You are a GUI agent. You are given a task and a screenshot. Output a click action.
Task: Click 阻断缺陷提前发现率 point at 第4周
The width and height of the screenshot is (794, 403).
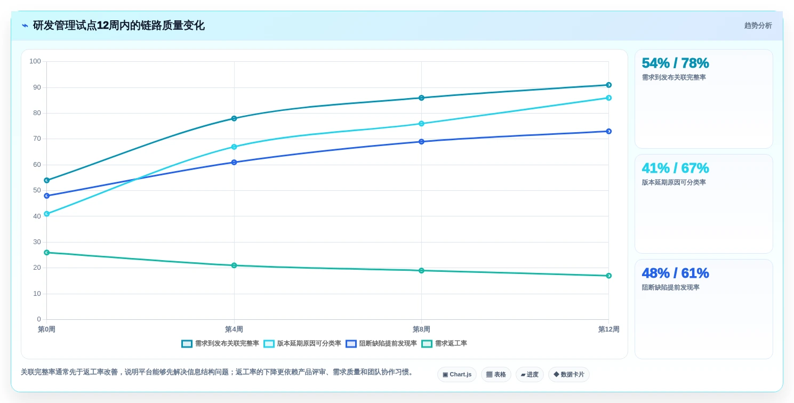(x=234, y=162)
